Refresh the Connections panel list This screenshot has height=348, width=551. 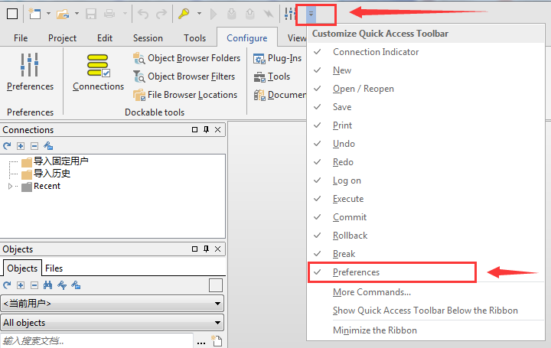pos(8,145)
